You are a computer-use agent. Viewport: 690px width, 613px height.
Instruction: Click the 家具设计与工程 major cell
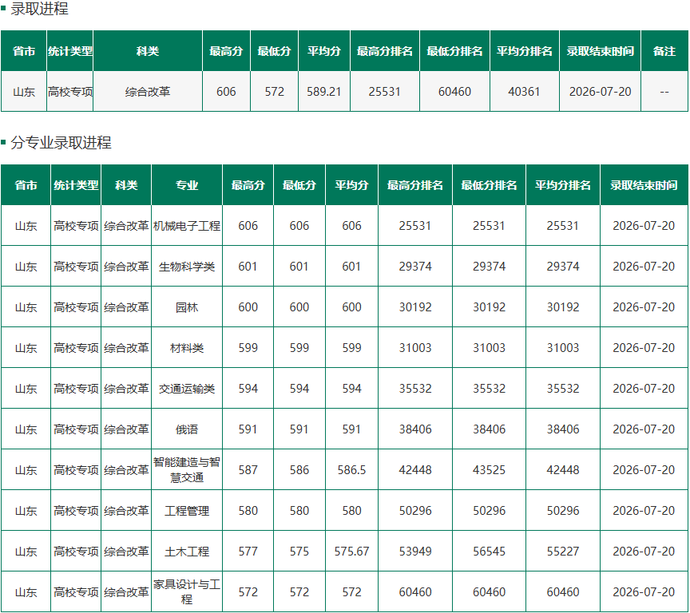187,592
